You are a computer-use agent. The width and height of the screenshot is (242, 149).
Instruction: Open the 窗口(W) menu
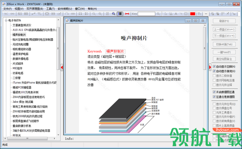[x=80, y=9]
